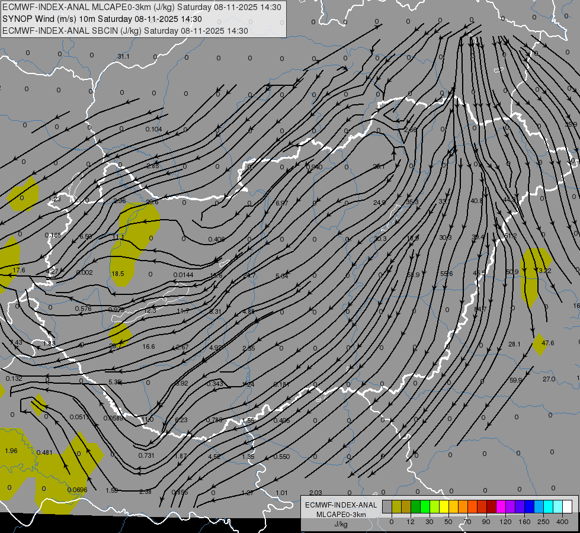580x533 pixels.
Task: Click the map value 0.576
Action: [x=83, y=309]
